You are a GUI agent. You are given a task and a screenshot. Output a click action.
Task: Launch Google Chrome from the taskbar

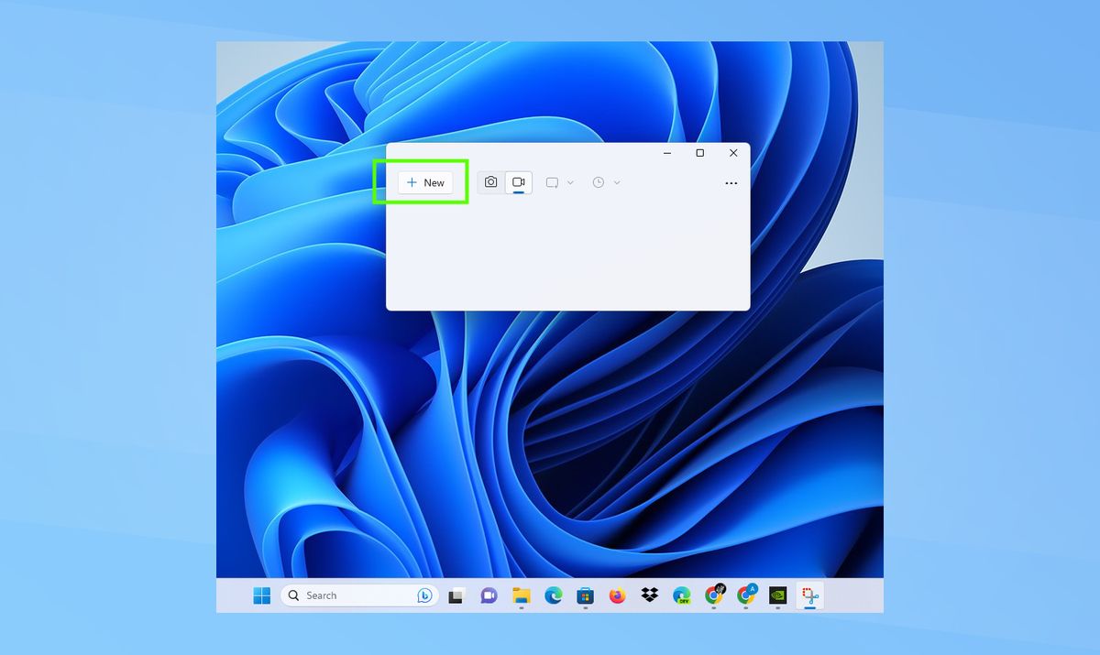713,595
